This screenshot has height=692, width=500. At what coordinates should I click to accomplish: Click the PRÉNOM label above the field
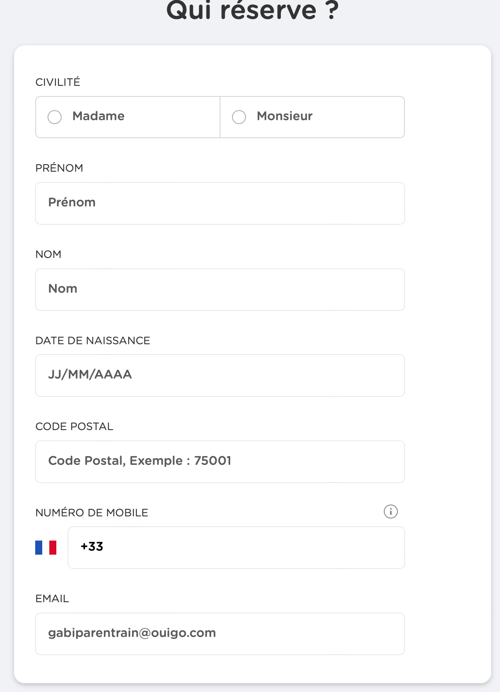(59, 168)
